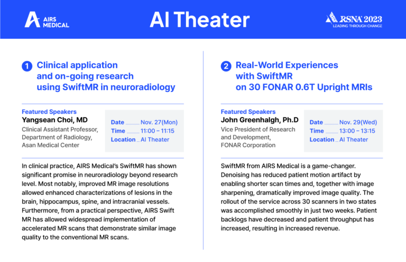Click "increased, resulting in increased revenue." line
Screen dimensions: 406x262
click(280, 228)
